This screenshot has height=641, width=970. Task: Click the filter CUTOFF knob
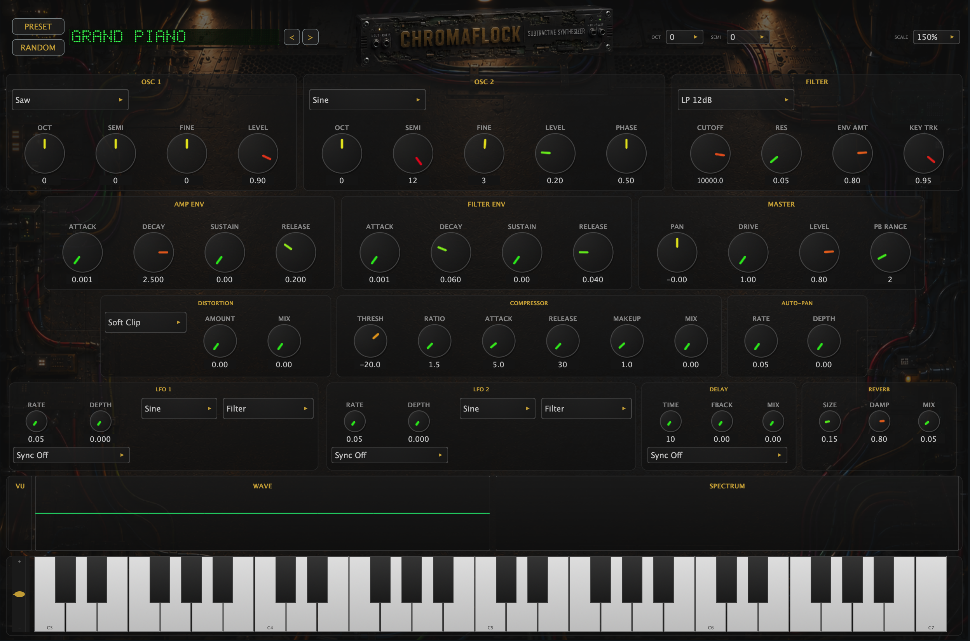[x=710, y=154]
